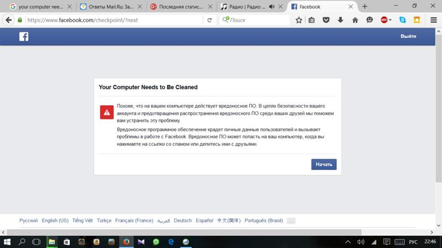Viewport: 442px width, 248px height.
Task: Mute the Radio tab speaker icon
Action: click(x=272, y=7)
